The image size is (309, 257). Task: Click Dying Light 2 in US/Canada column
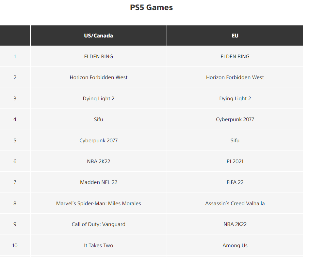[x=99, y=99]
